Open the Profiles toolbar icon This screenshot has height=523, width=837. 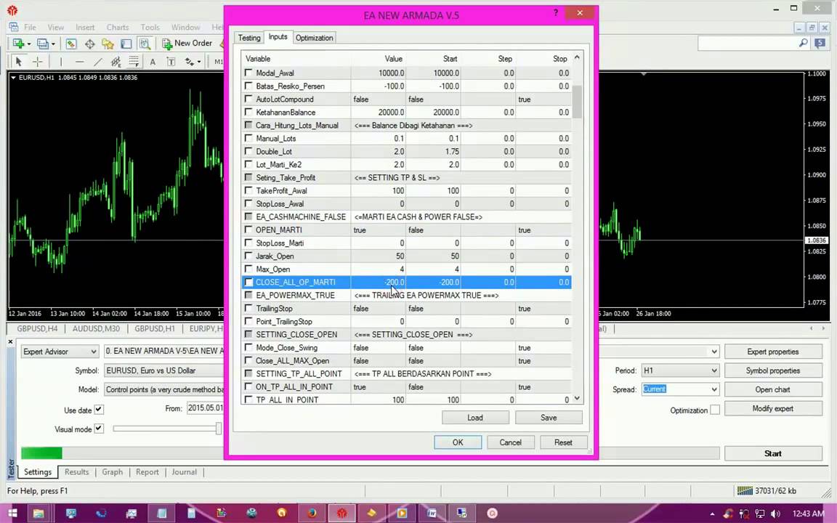pyautogui.click(x=43, y=44)
